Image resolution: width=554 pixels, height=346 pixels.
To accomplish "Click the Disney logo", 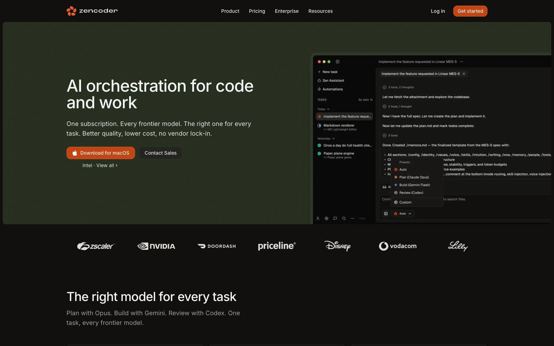I will (x=338, y=246).
